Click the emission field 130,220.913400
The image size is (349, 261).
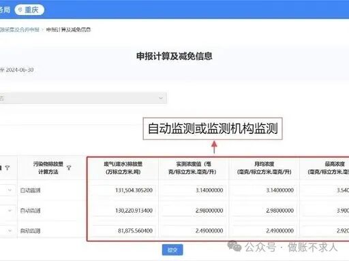point(123,211)
